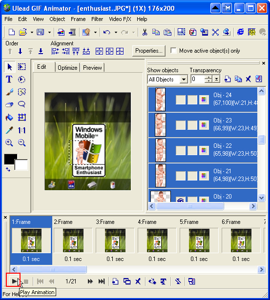This screenshot has height=300, width=270.
Task: Select the Eyedropper tool
Action: tap(9, 130)
